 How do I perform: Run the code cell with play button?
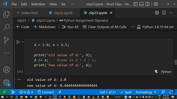pos(18,42)
